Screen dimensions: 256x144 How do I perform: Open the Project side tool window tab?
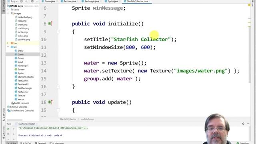4,6
